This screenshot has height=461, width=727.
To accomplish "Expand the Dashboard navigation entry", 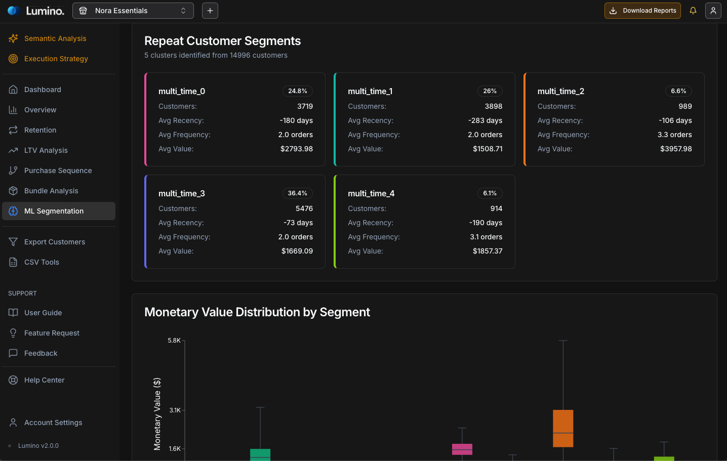I will click(x=43, y=90).
